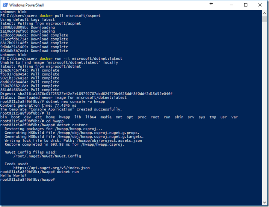Minimize the Windows PowerShell window
Image resolution: width=269 pixels, height=207 pixels.
point(231,5)
